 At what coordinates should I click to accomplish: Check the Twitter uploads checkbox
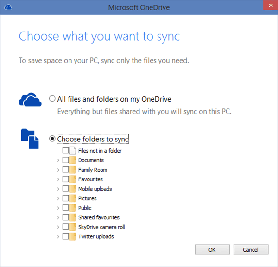66,236
